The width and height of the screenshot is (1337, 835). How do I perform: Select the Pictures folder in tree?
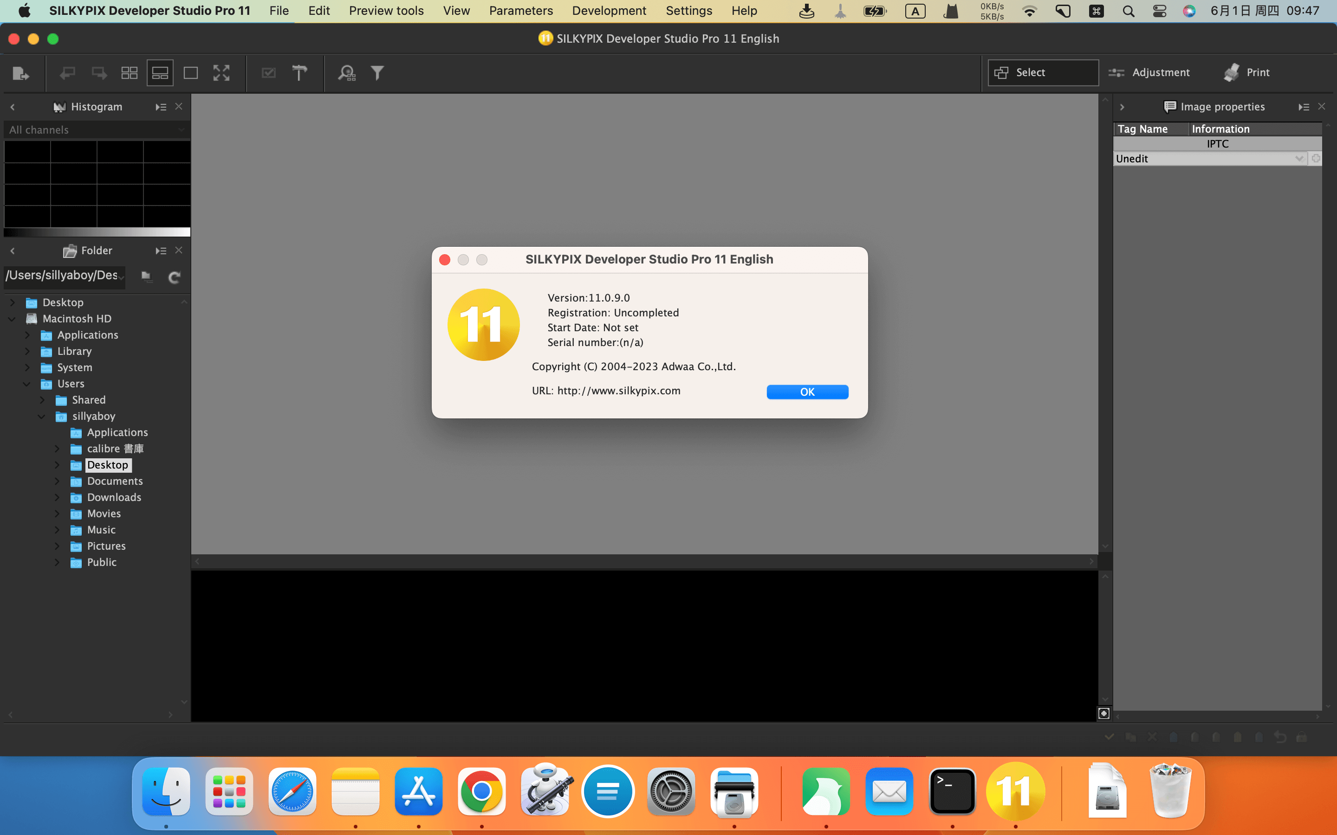point(106,546)
